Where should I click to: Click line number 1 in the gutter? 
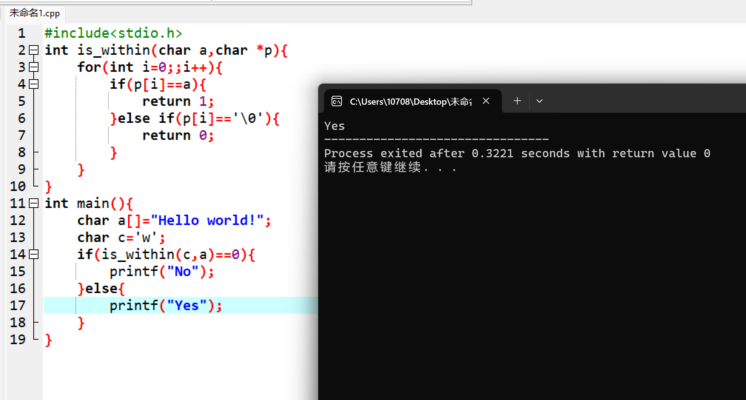[x=21, y=33]
